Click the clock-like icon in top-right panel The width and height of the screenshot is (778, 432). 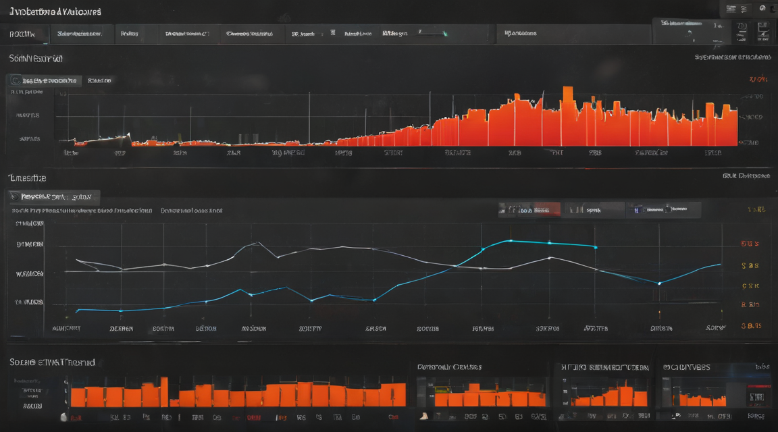tap(742, 26)
